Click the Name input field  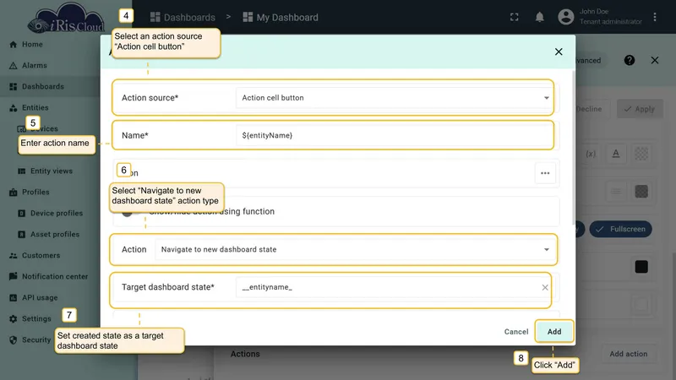click(x=395, y=135)
